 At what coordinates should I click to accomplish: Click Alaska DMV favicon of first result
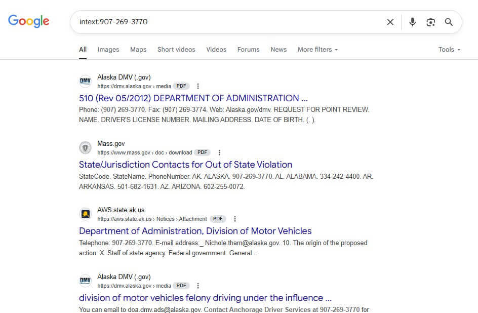pyautogui.click(x=86, y=82)
